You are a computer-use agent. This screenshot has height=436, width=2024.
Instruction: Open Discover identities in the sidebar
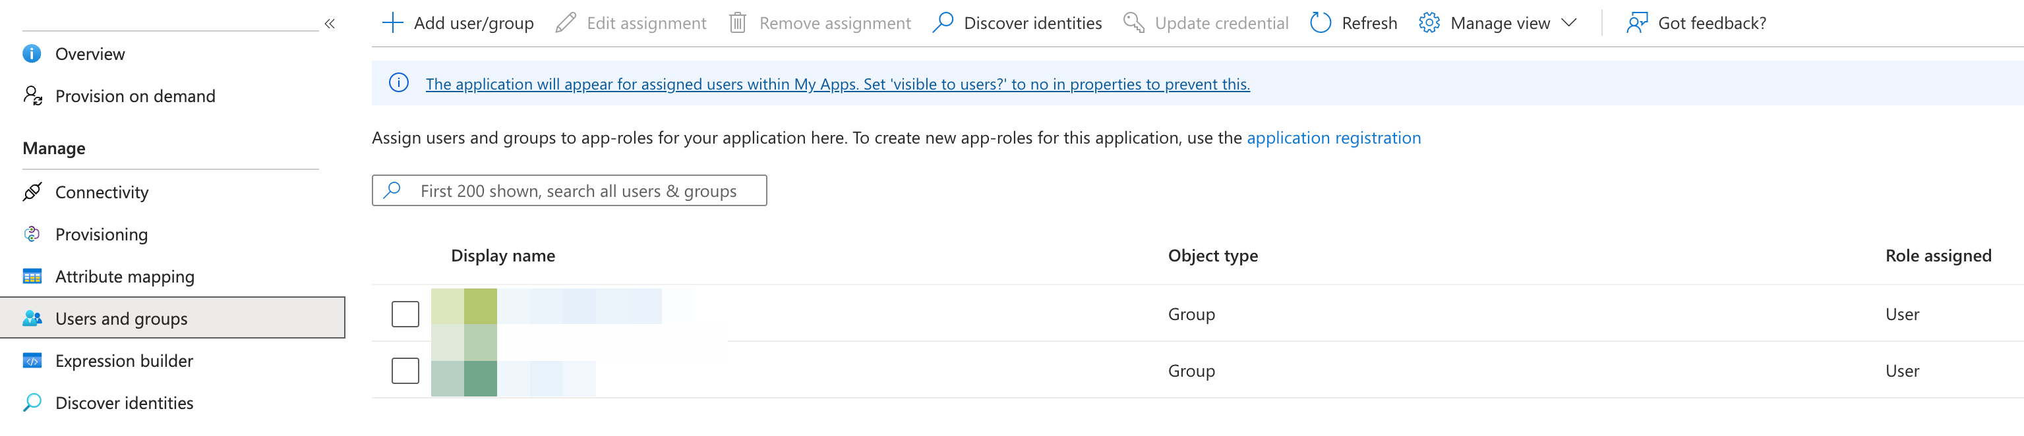click(x=124, y=403)
